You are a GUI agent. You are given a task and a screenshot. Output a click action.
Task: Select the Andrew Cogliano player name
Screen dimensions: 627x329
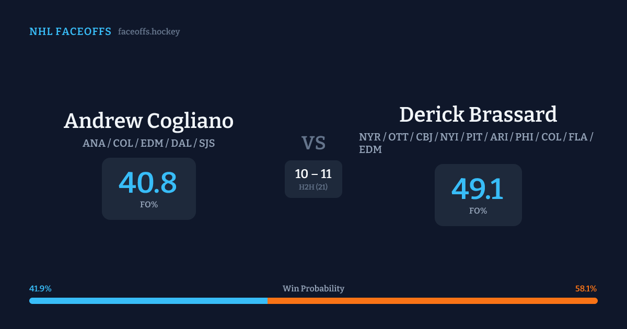148,121
